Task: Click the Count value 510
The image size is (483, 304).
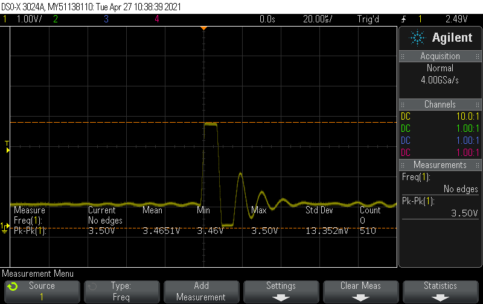Action: pos(368,231)
